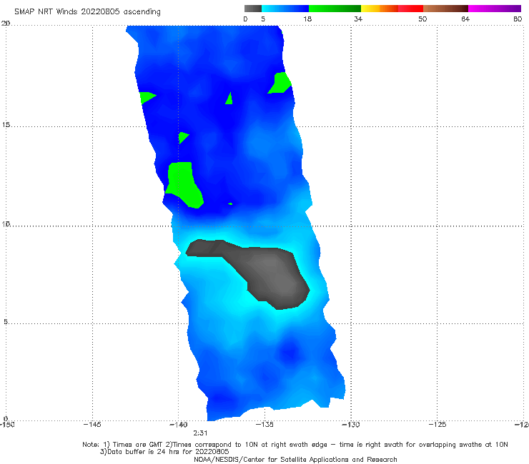Click the latitude axis label '5'
529x464 pixels.
(6, 322)
